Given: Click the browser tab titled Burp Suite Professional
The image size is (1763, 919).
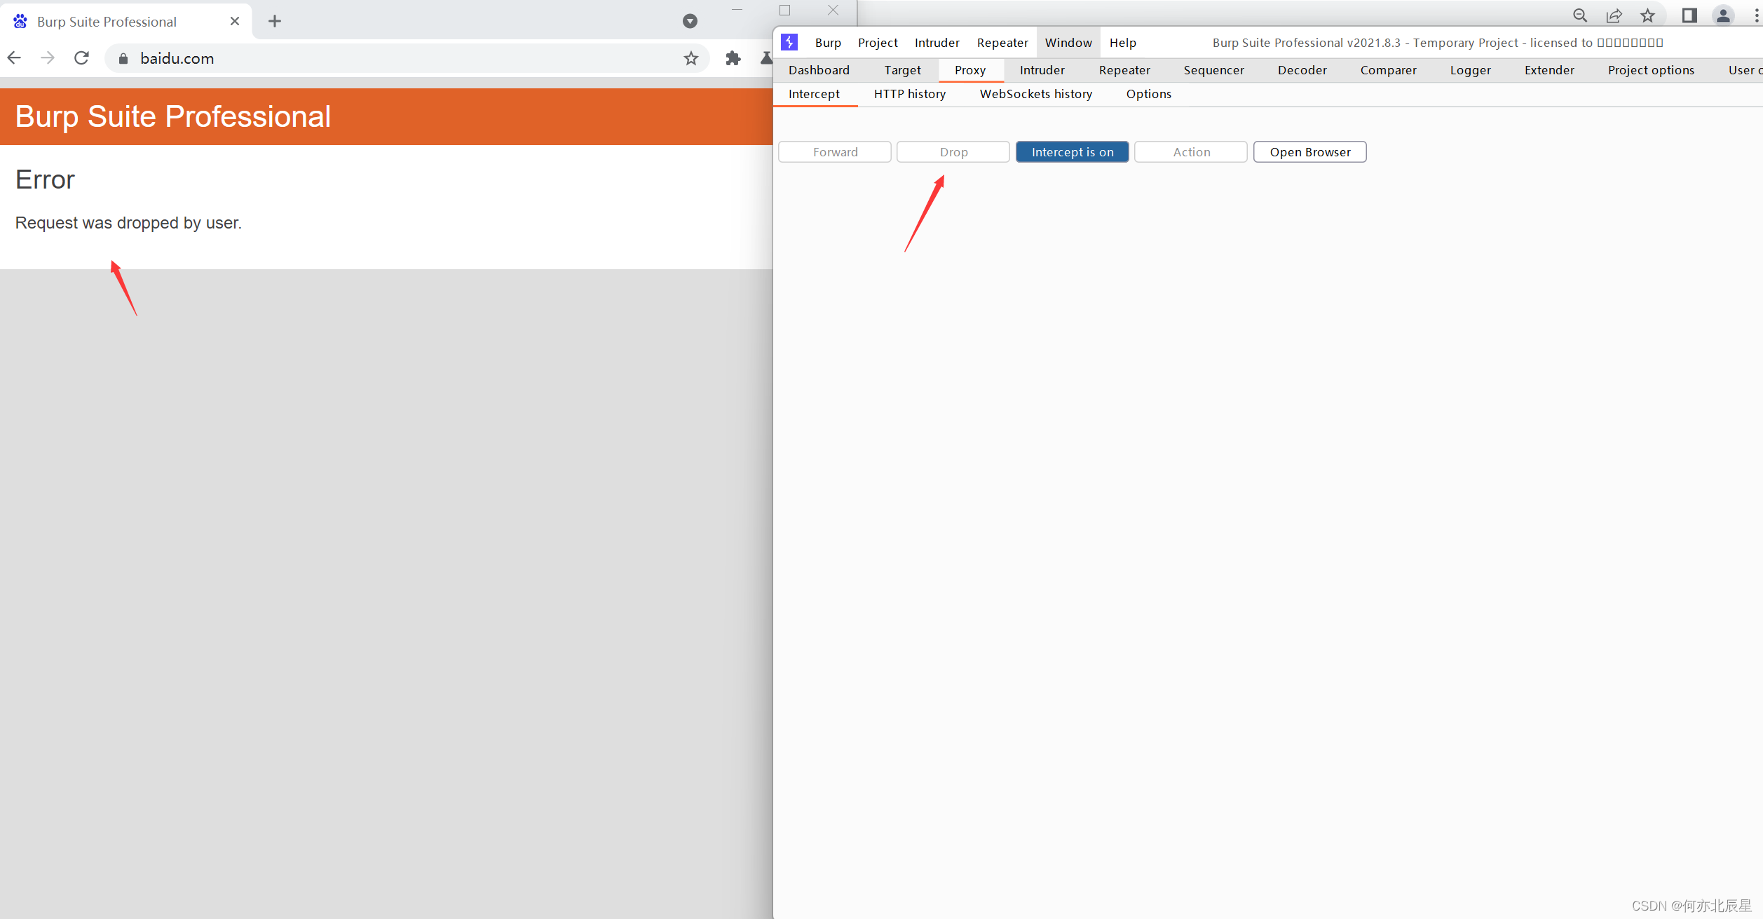Looking at the screenshot, I should tap(126, 21).
